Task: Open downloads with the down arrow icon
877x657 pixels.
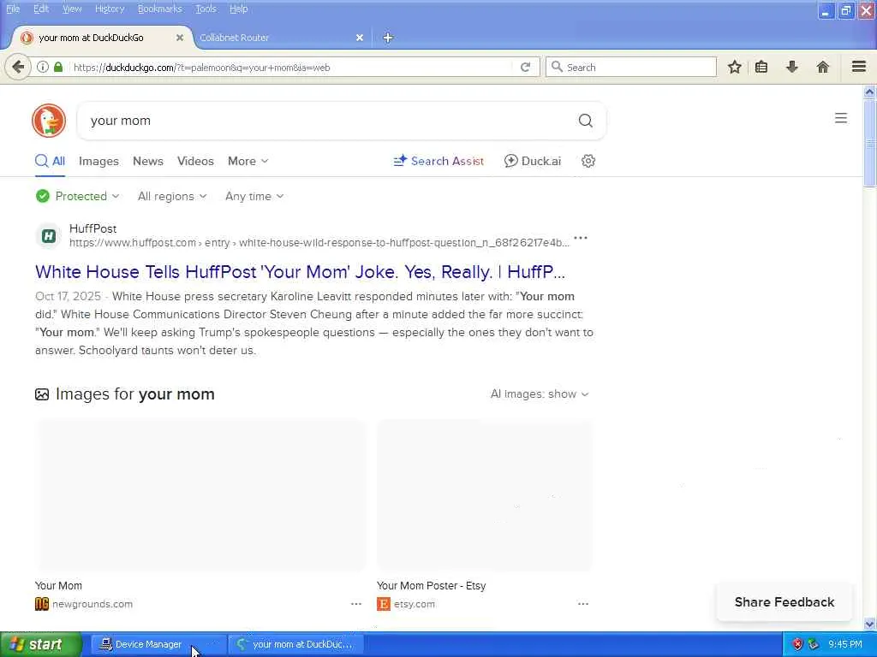Action: tap(792, 68)
